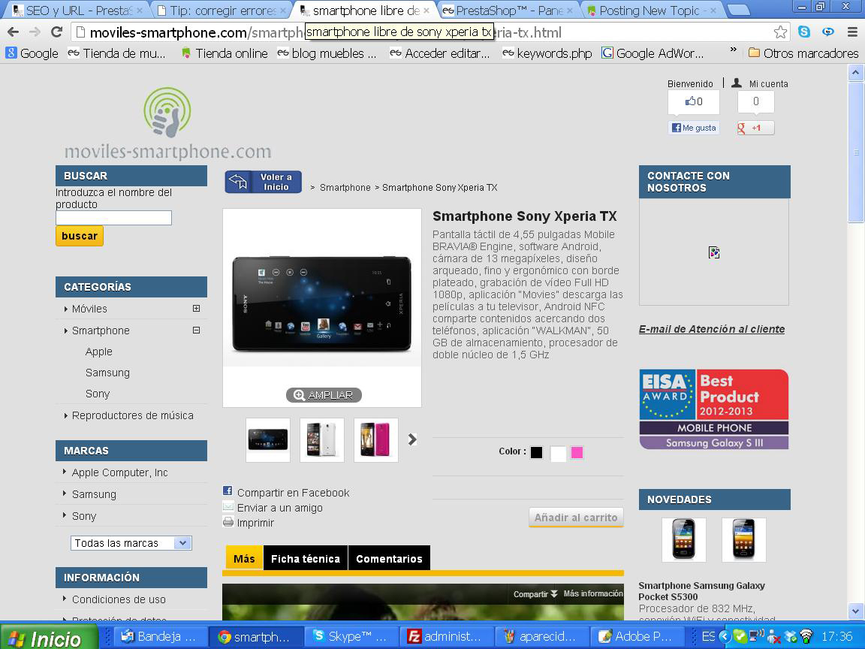Select white Xperia thumbnail
The height and width of the screenshot is (649, 865).
point(322,440)
